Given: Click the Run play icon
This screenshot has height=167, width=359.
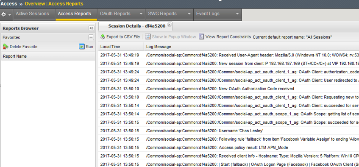Looking at the screenshot, I should point(82,47).
